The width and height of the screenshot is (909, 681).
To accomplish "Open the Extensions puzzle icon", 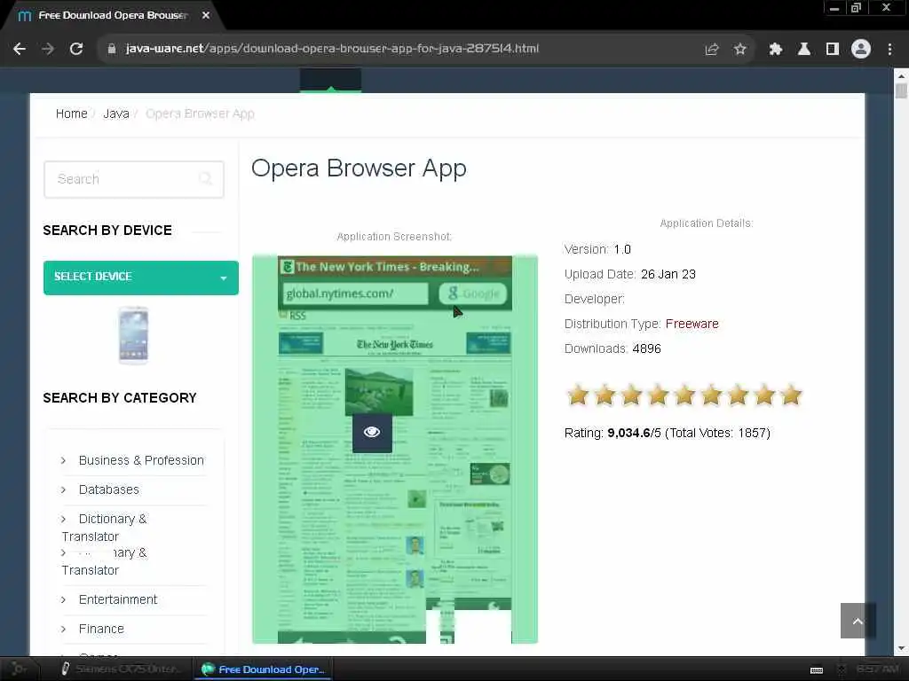I will (776, 50).
